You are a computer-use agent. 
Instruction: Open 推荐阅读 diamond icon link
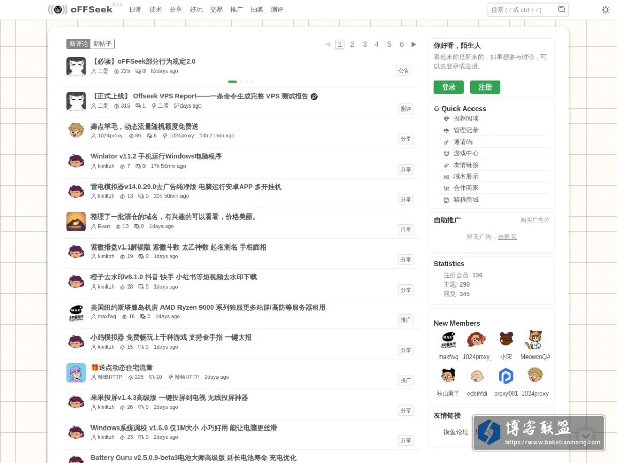pos(446,119)
